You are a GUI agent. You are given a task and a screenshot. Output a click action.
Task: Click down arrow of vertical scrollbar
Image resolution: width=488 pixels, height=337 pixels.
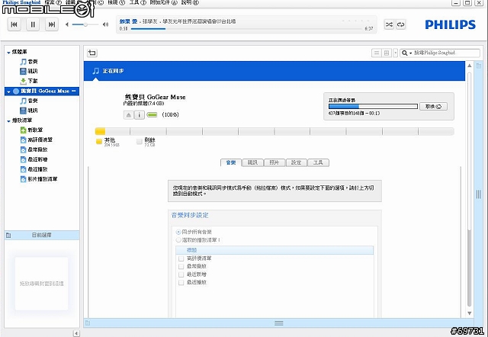coord(470,313)
